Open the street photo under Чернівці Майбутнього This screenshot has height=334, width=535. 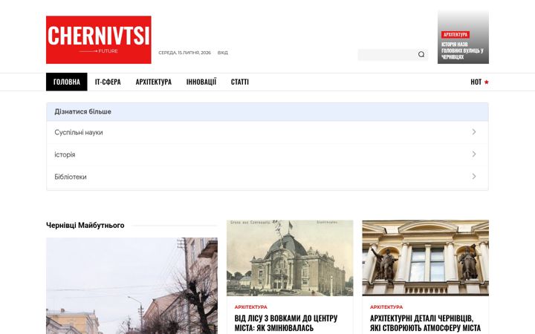(x=132, y=286)
